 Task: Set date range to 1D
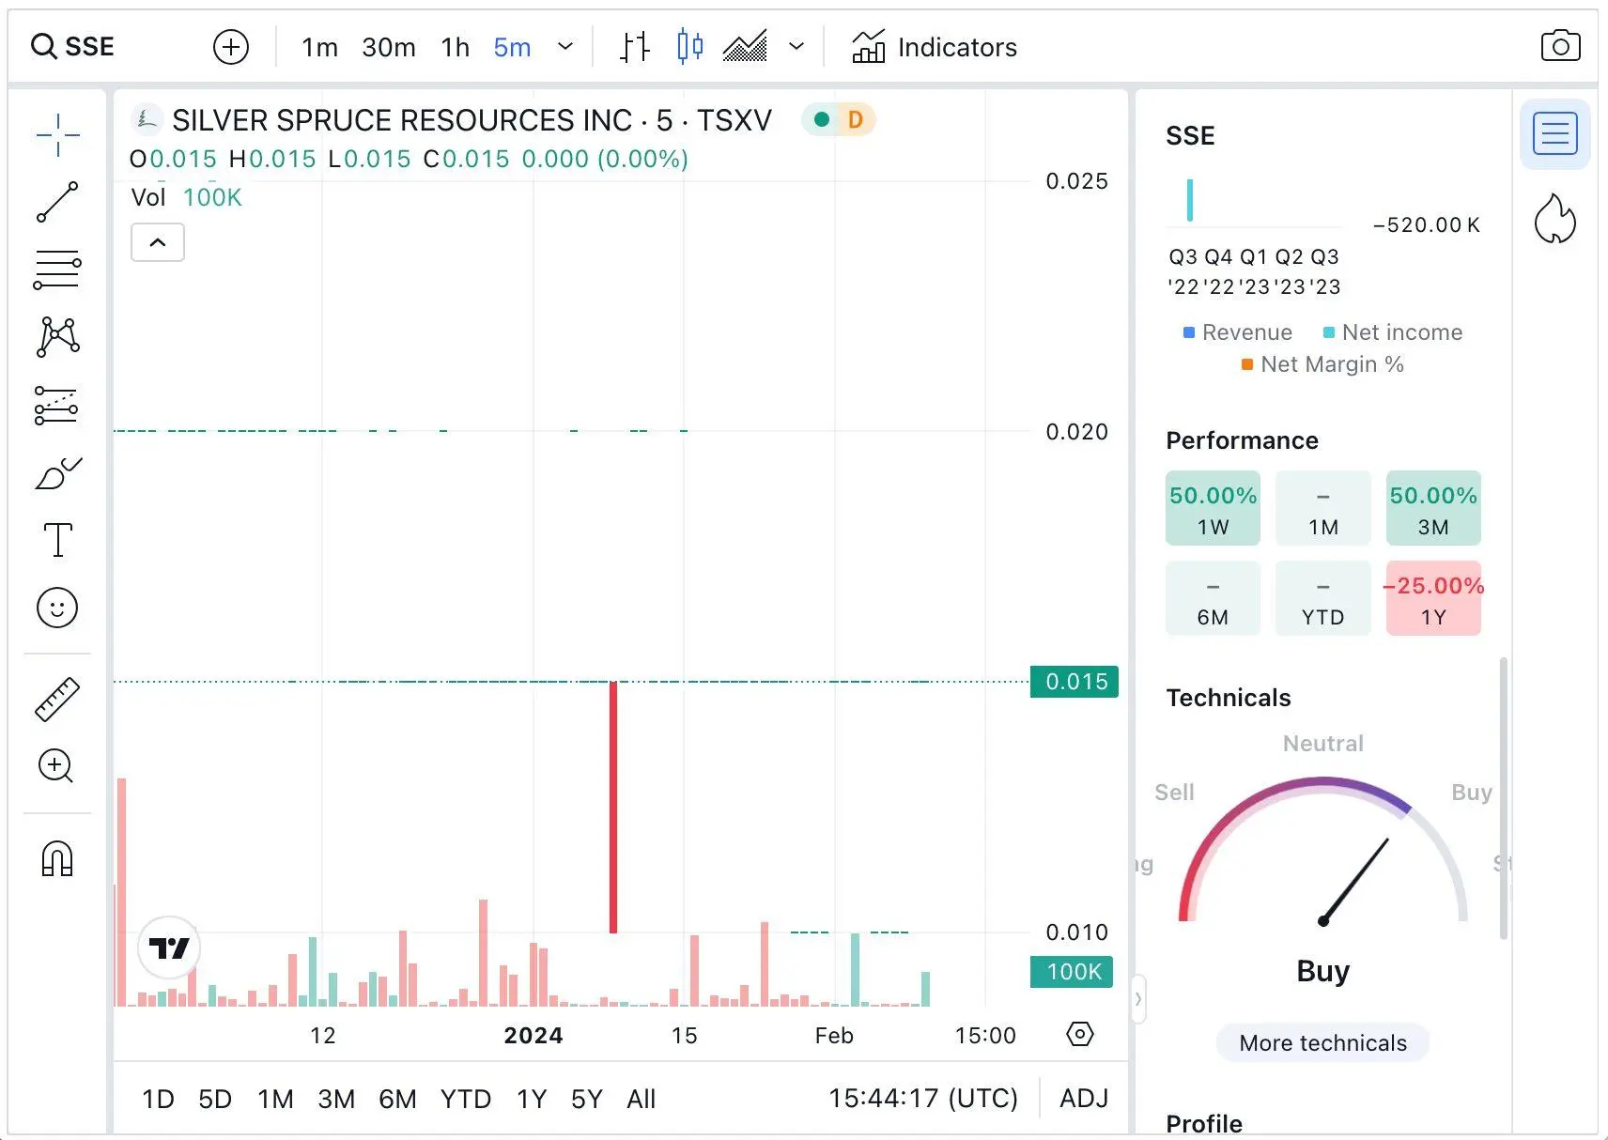click(158, 1099)
